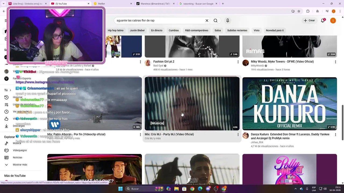Select the Hip hop latino chip

coord(116,30)
